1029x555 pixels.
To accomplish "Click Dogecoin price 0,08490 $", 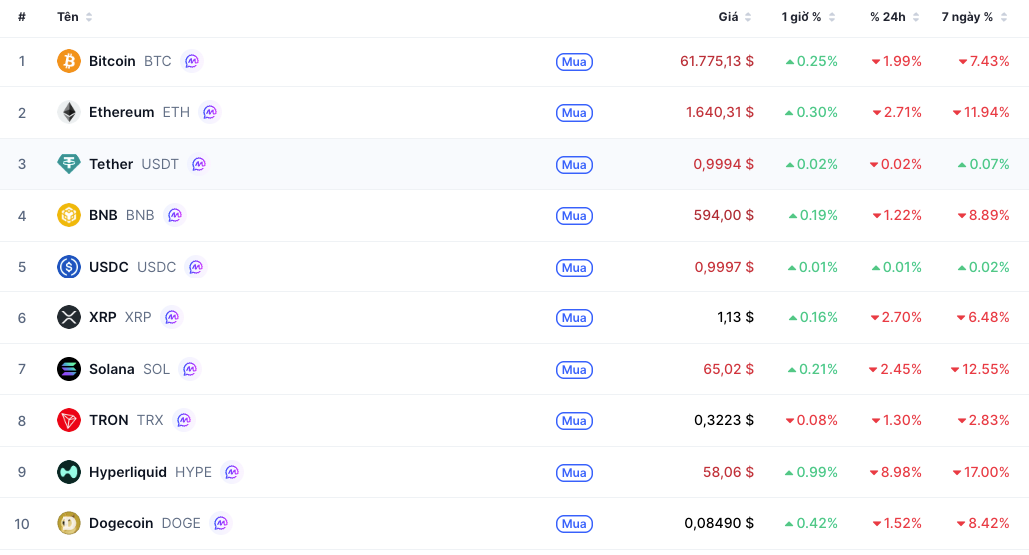I will [719, 523].
